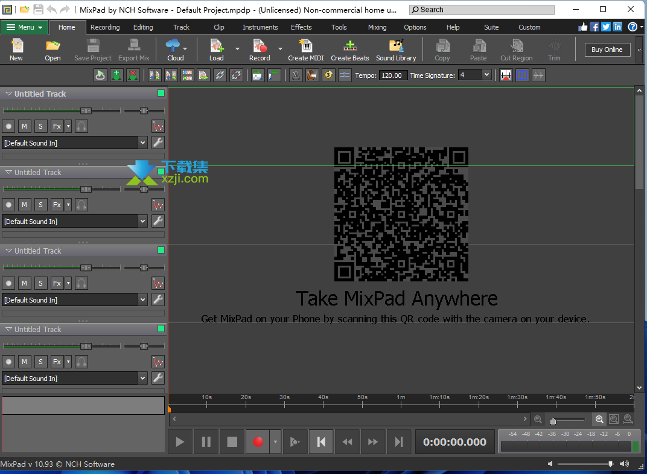Image resolution: width=647 pixels, height=474 pixels.
Task: Expand the Record toolbar dropdown arrow
Action: 280,49
